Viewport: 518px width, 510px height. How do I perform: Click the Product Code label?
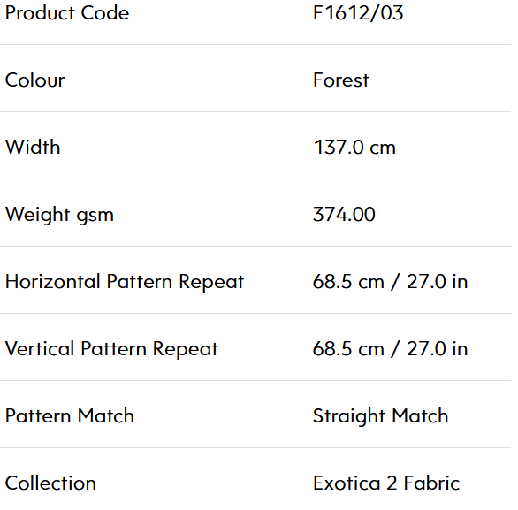click(x=67, y=13)
